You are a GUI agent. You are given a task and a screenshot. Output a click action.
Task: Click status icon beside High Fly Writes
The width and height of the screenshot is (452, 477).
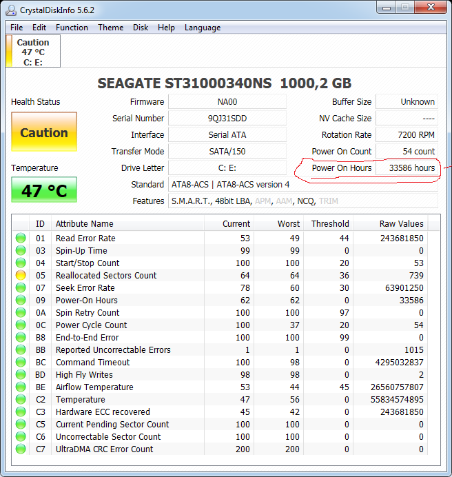point(21,374)
